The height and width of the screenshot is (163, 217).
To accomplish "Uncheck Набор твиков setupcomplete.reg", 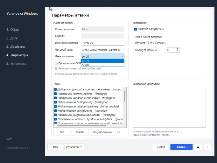I will click(x=55, y=107).
